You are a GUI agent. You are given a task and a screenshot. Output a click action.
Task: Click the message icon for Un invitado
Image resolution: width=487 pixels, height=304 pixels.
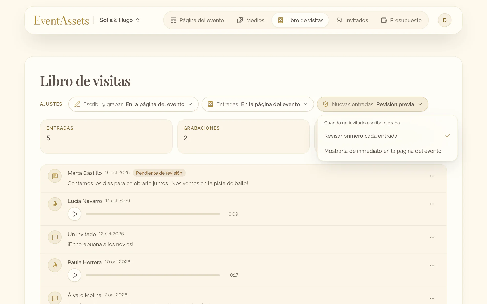point(55,237)
